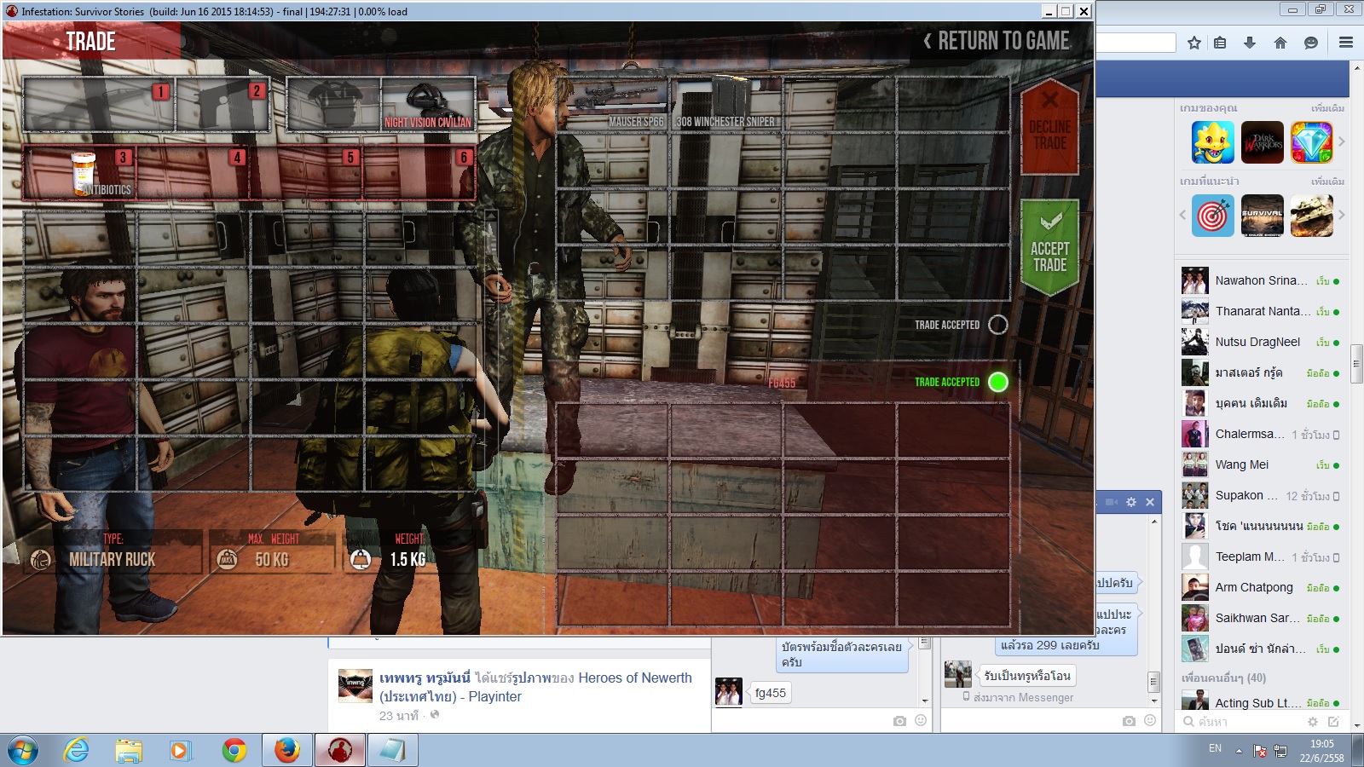Go to the Firefox home page icon
Screen dimensions: 1364x767
point(1280,43)
